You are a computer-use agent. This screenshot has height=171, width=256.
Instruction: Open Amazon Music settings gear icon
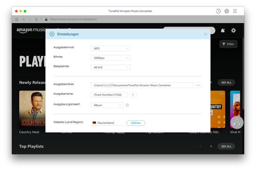[234, 30]
